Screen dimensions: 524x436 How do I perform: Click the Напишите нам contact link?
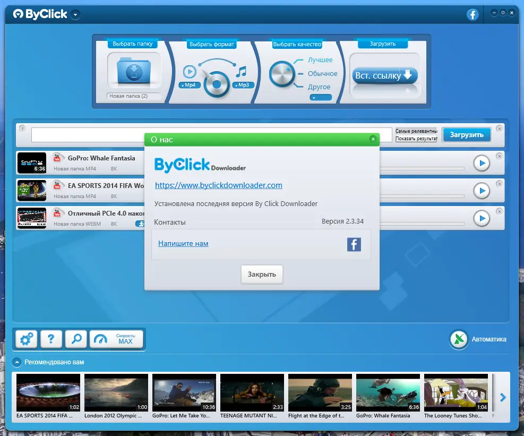(x=183, y=243)
